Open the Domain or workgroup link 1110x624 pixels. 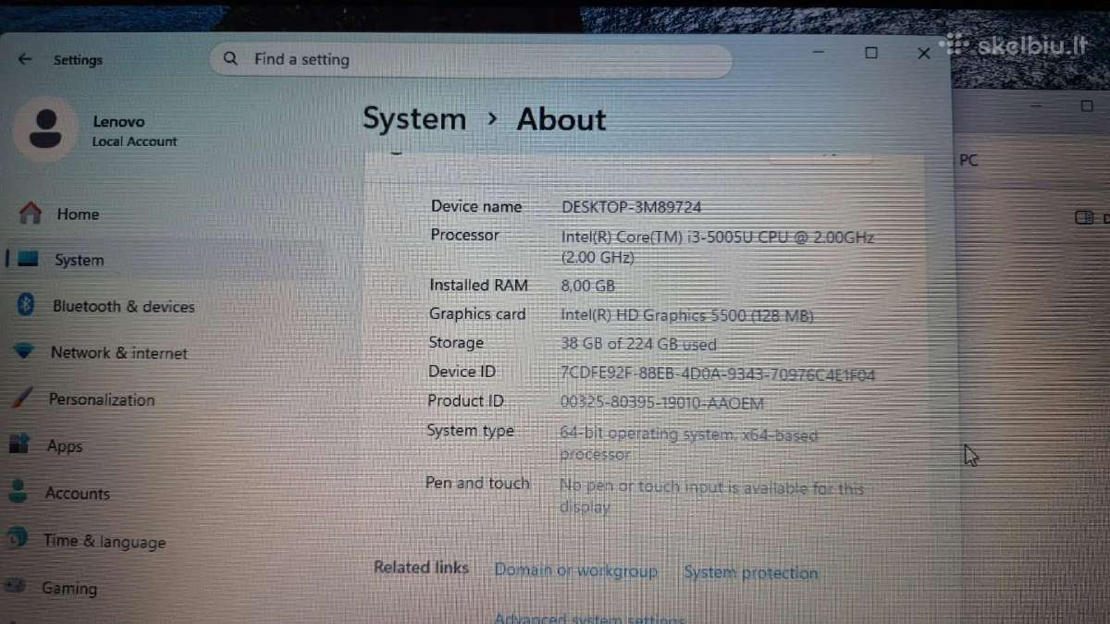(x=575, y=571)
